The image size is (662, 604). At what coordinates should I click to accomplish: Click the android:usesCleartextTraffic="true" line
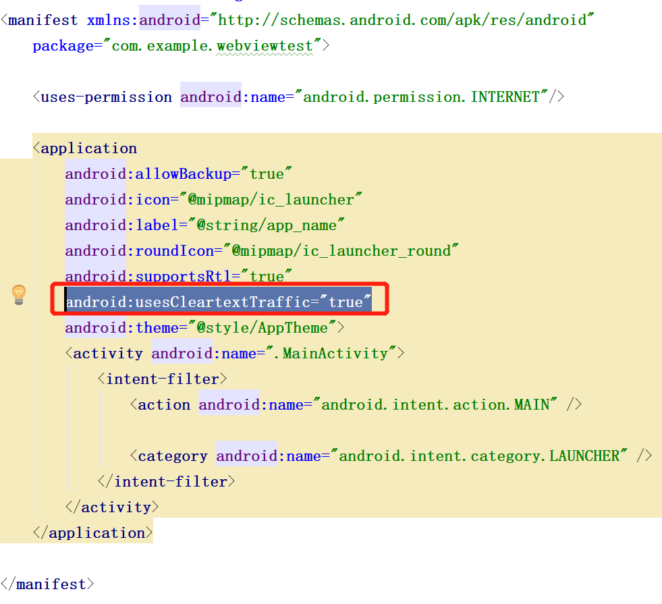(219, 302)
